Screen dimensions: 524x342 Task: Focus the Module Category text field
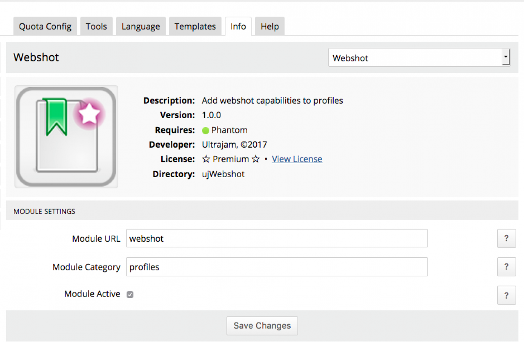[x=277, y=267]
